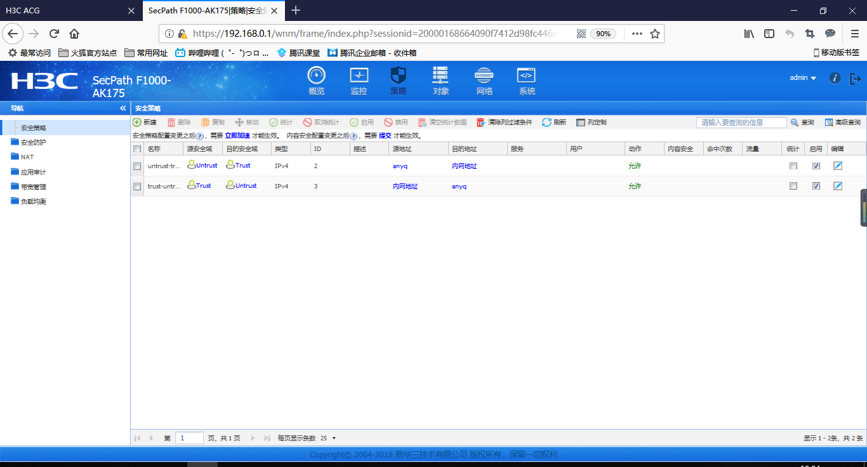Tick the checkbox for untrust-trust policy row
The height and width of the screenshot is (467, 867).
tap(137, 166)
